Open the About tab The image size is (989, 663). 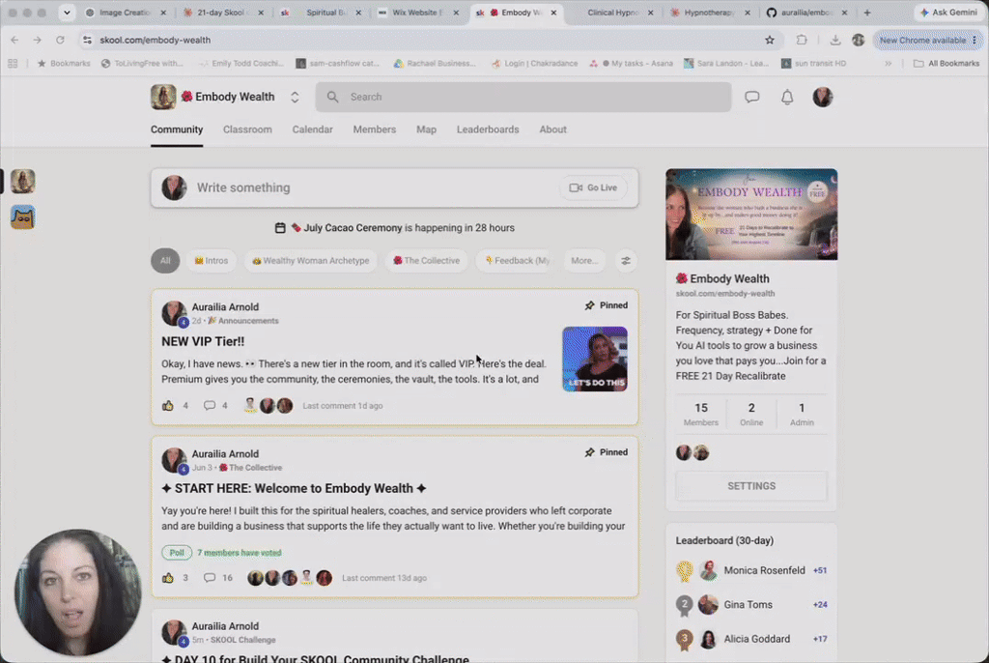pos(552,130)
